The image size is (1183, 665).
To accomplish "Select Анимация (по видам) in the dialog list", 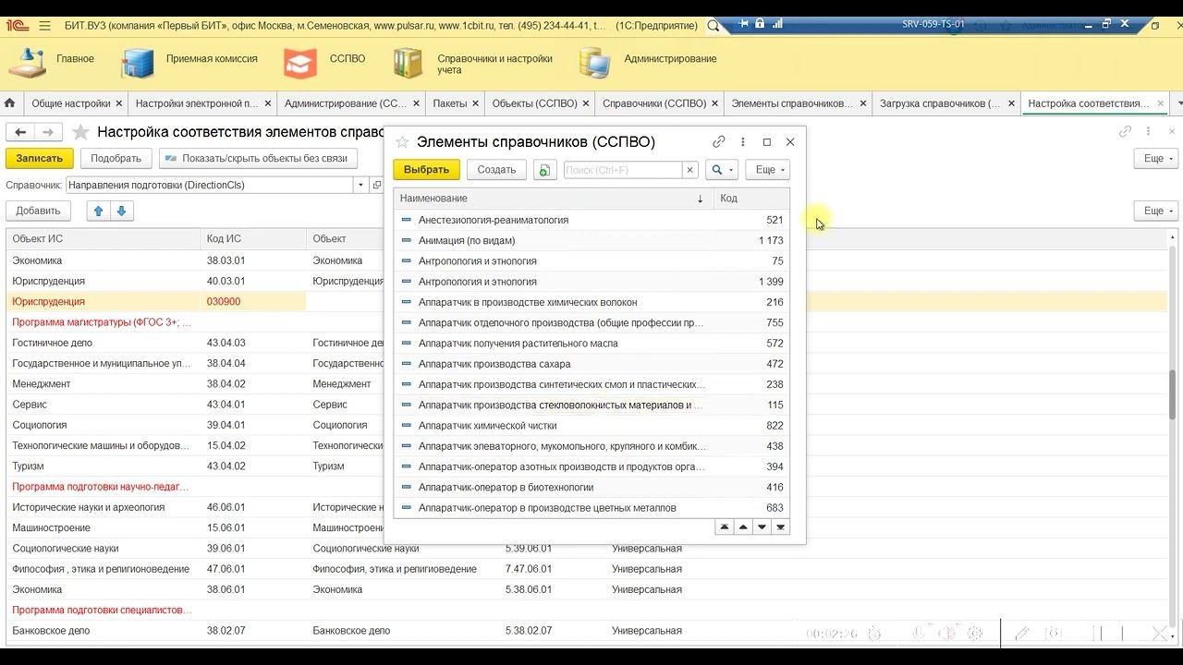I will pyautogui.click(x=591, y=240).
